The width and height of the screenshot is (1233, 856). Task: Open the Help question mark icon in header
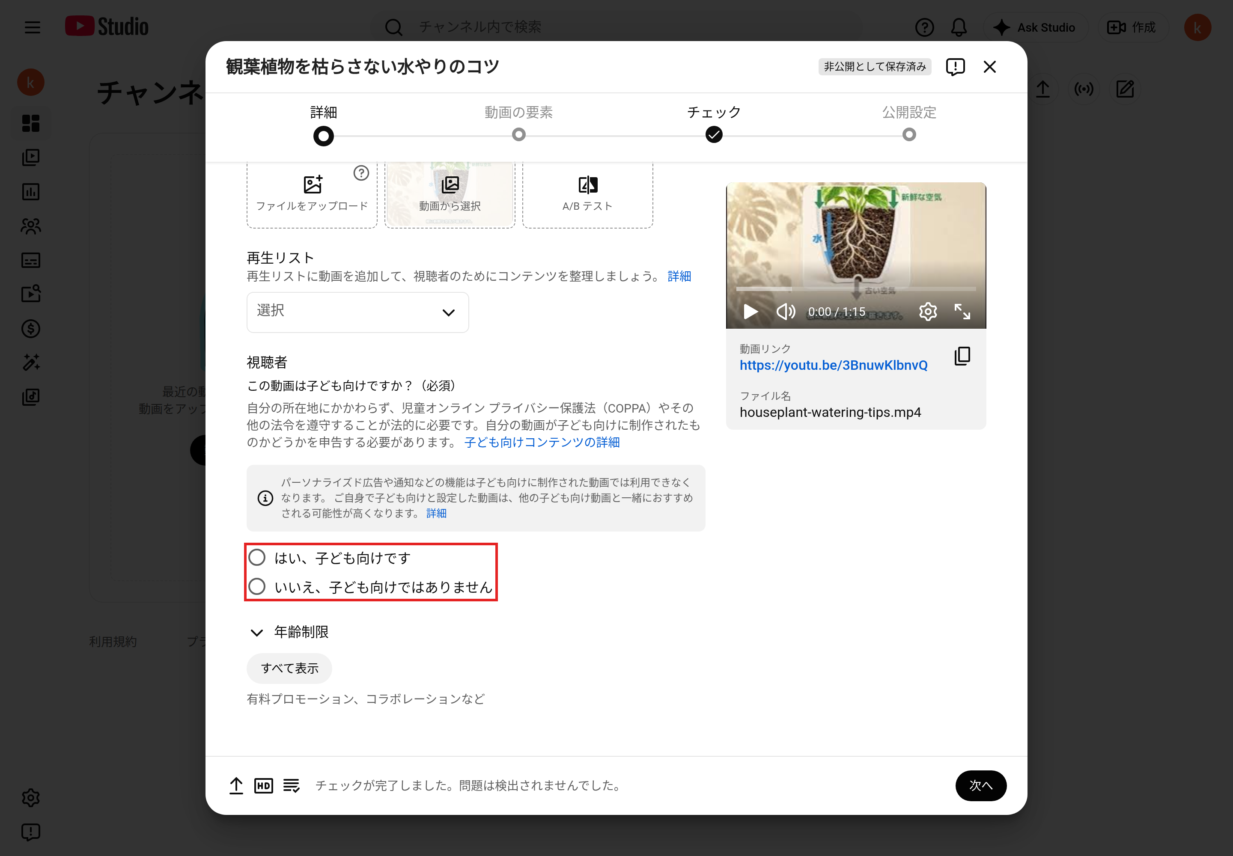coord(924,27)
